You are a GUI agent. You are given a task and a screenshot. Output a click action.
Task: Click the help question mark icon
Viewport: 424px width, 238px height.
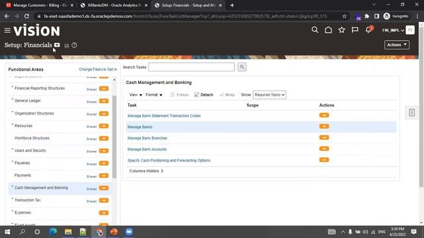click(74, 46)
